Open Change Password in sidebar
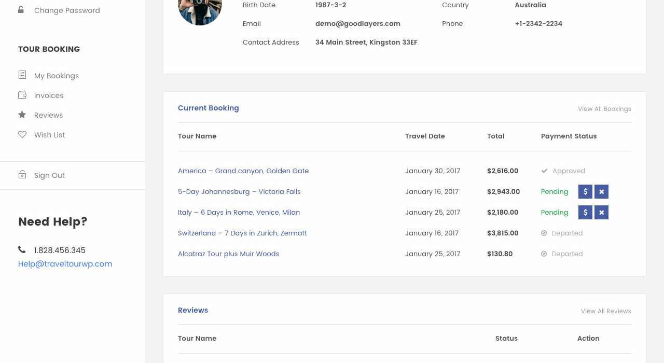Image resolution: width=664 pixels, height=363 pixels. [67, 10]
